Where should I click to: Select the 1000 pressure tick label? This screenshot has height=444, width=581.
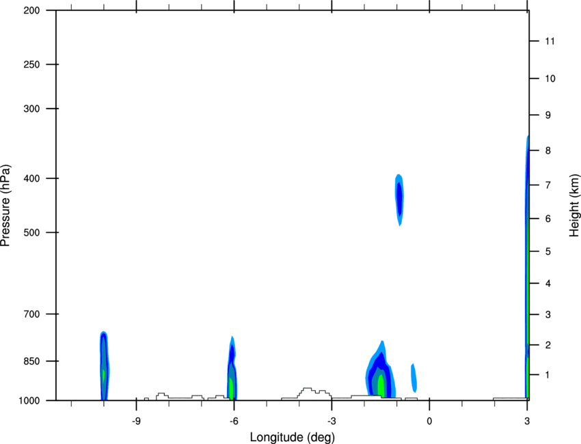click(x=29, y=400)
